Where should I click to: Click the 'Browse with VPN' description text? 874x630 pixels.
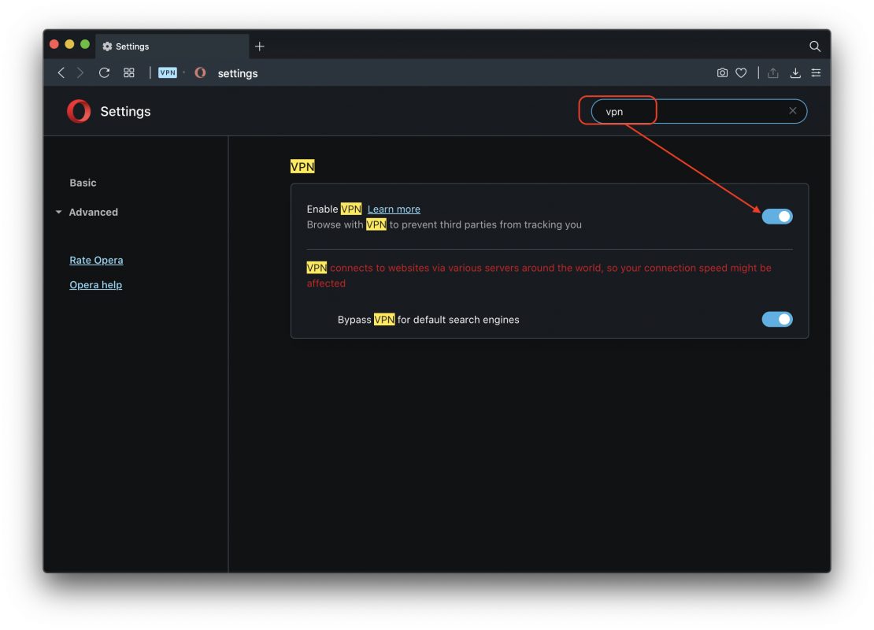coord(444,224)
